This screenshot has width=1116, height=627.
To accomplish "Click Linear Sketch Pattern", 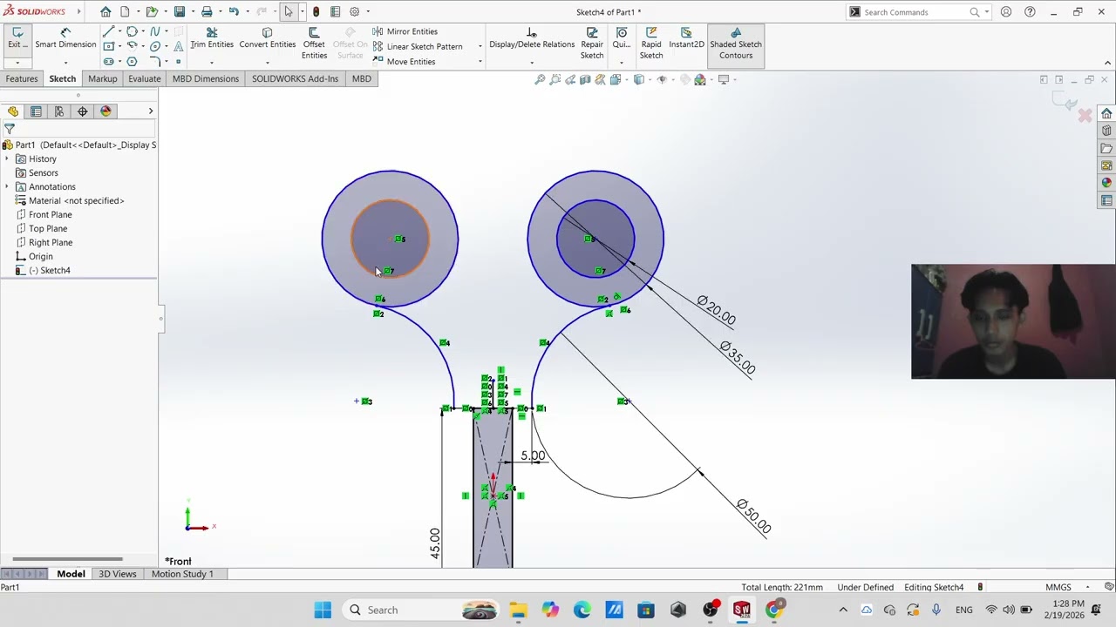I will point(417,46).
